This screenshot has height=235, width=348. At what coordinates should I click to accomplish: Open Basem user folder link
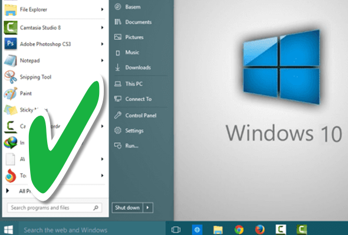[x=133, y=7]
